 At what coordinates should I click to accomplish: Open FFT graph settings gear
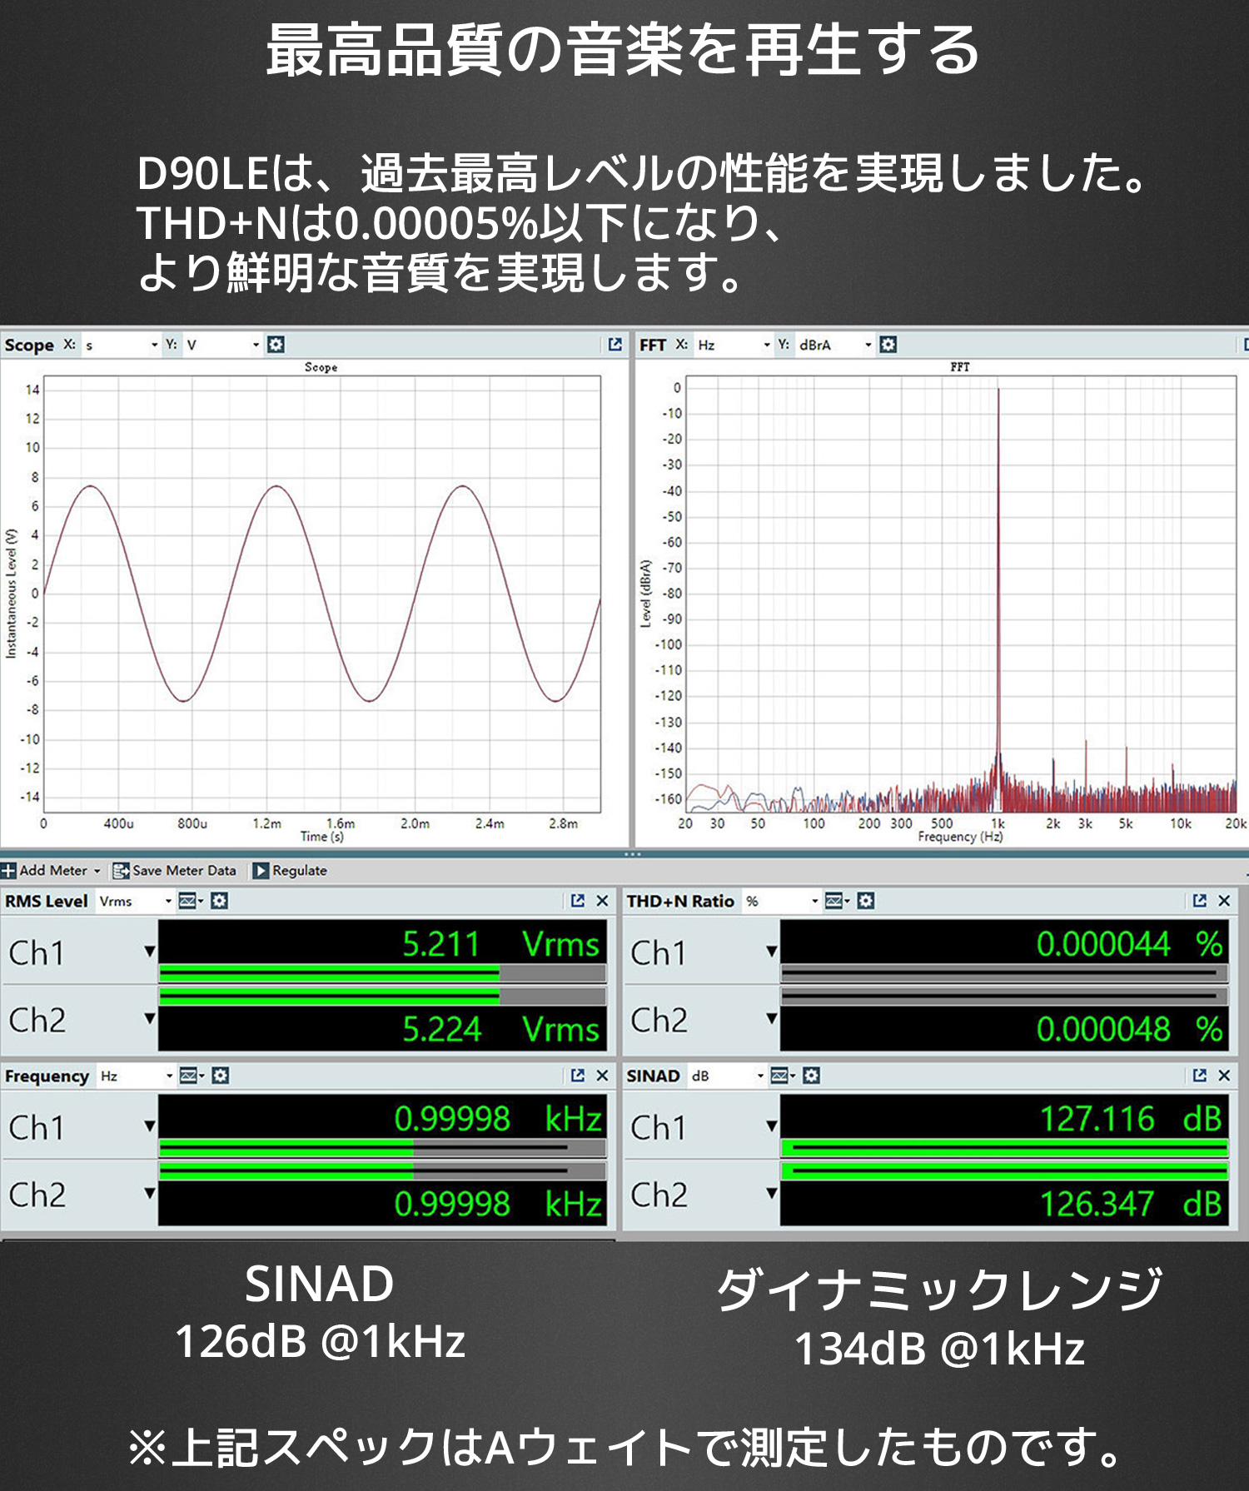pyautogui.click(x=888, y=345)
